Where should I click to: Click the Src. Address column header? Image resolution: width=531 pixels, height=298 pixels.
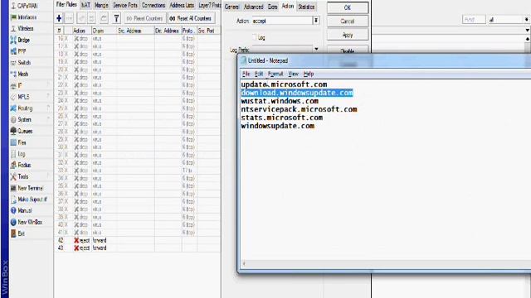(x=135, y=31)
